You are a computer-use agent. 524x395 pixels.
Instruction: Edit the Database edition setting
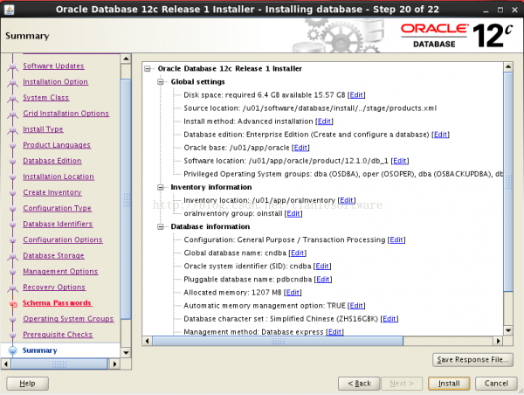(x=440, y=135)
